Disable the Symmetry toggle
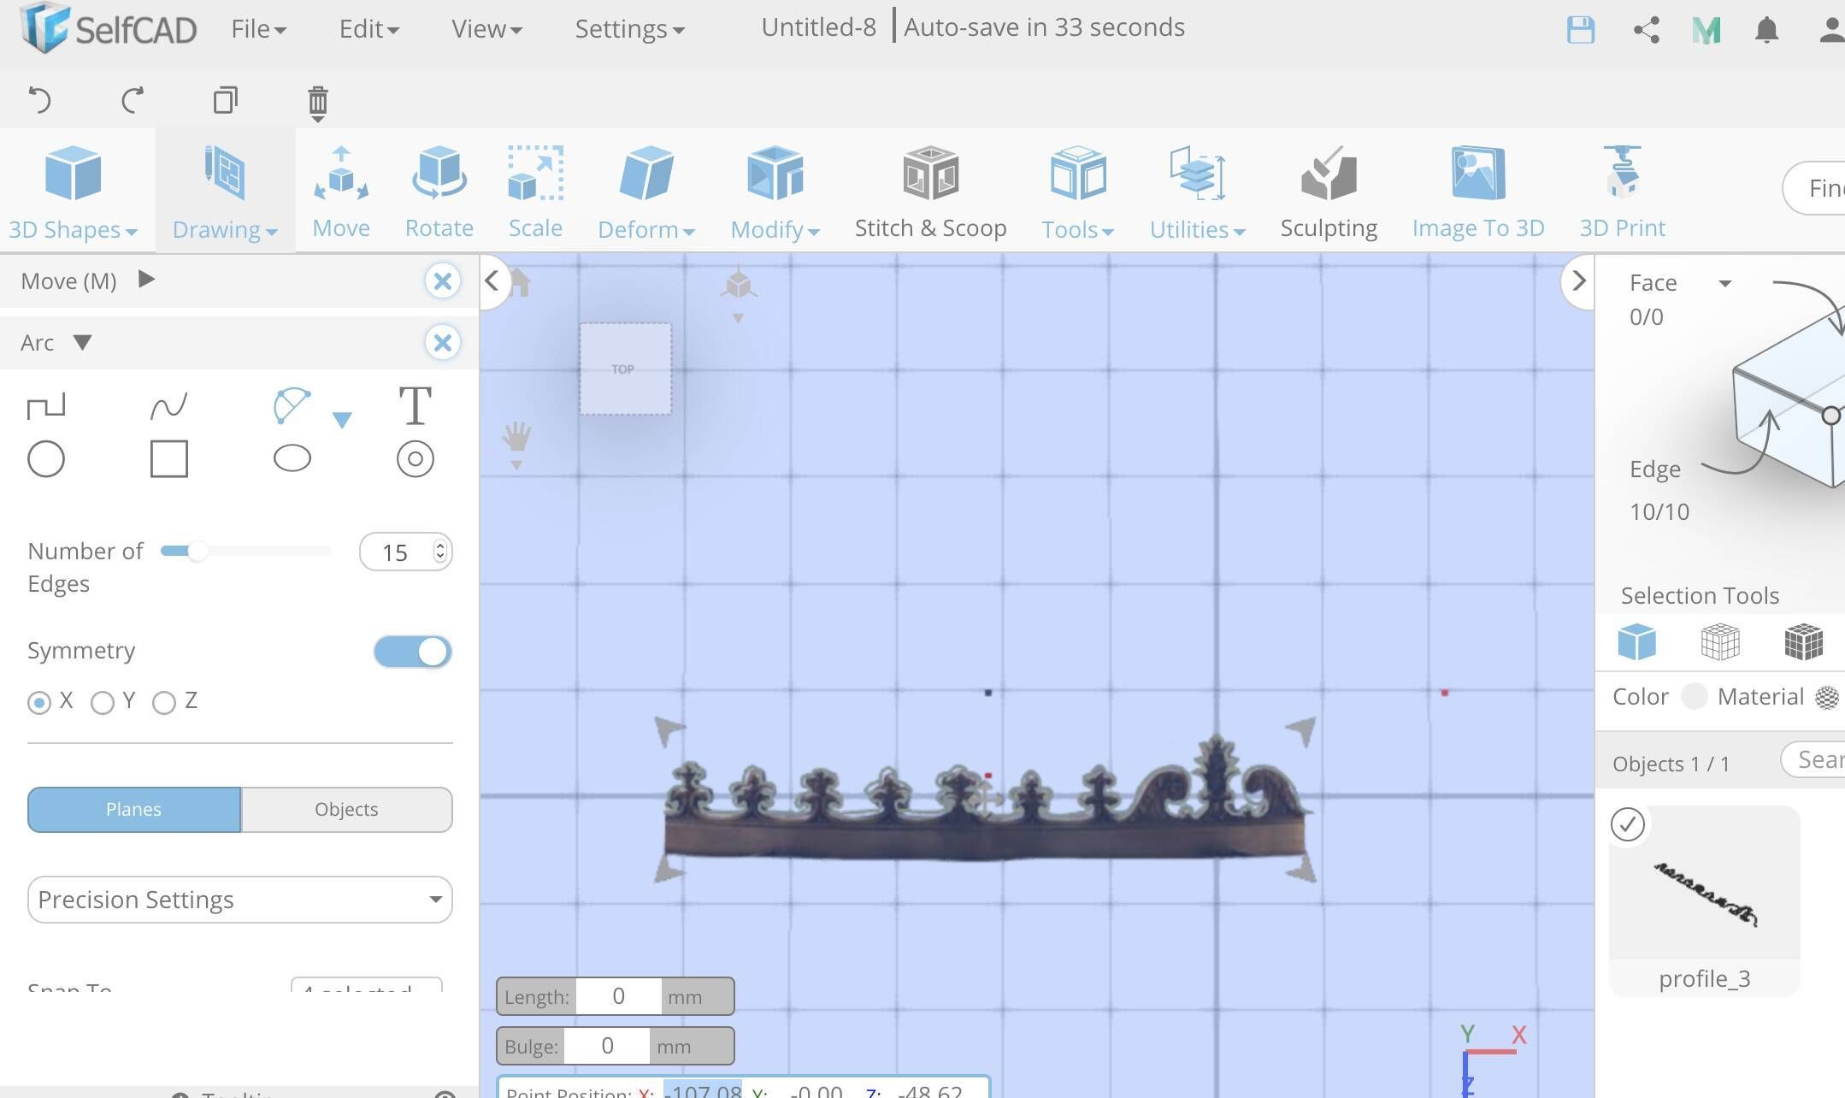 click(x=412, y=651)
